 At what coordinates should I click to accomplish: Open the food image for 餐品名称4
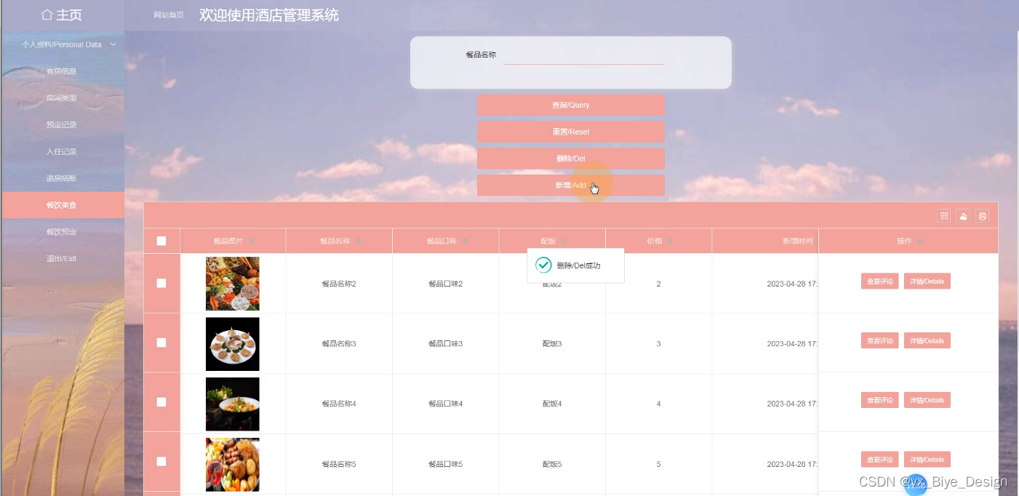coord(233,404)
